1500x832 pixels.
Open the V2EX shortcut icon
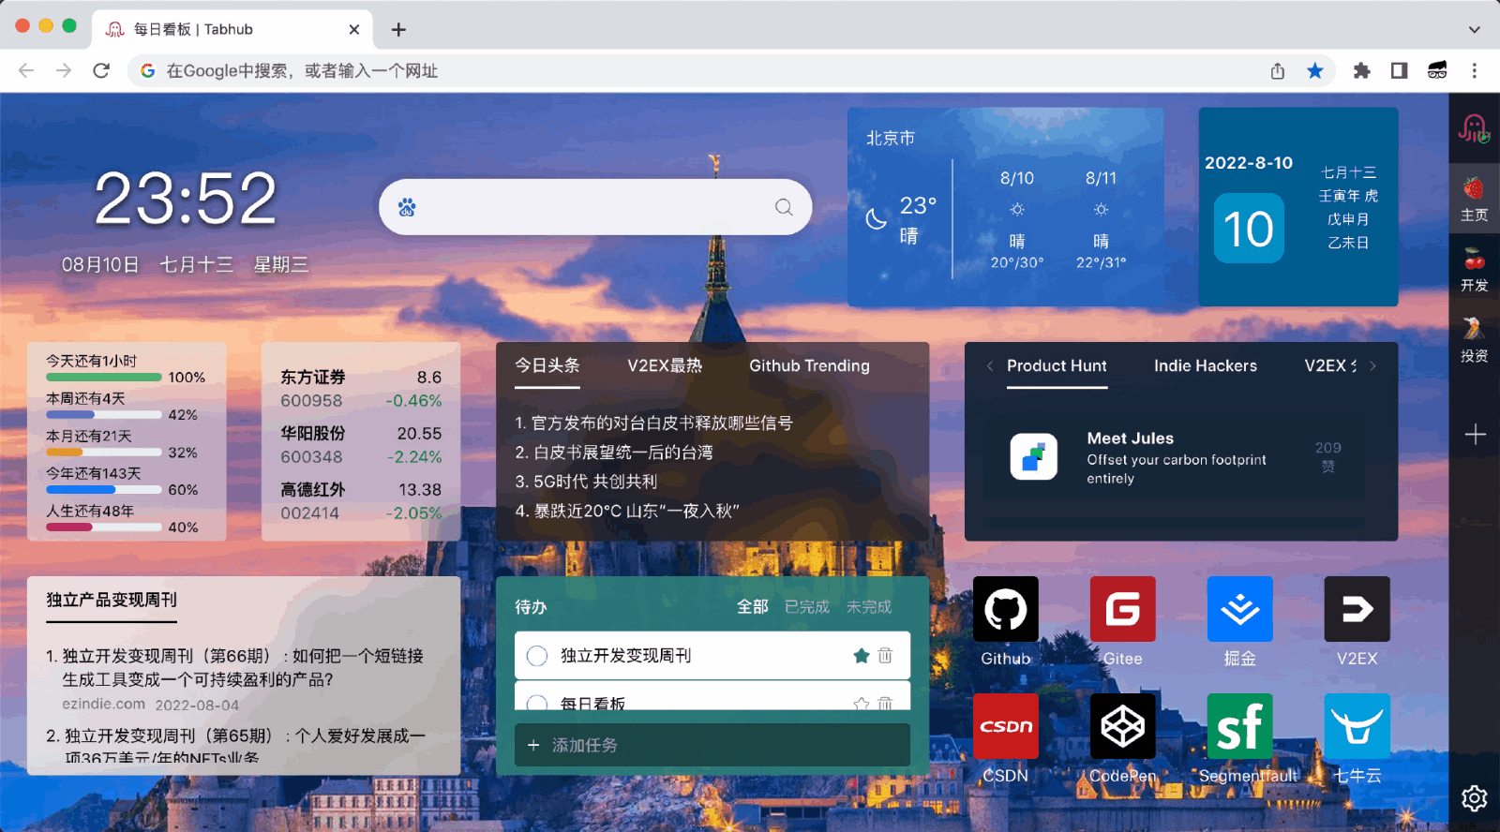pyautogui.click(x=1357, y=609)
